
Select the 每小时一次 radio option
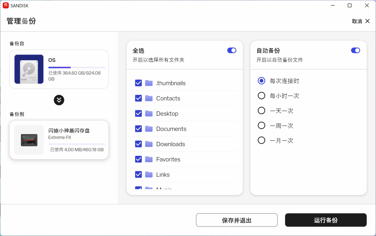click(x=261, y=96)
